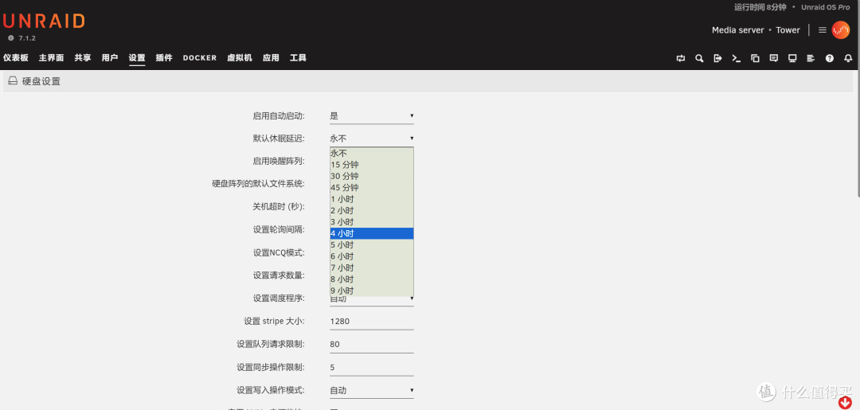Screen dimensions: 860x410
Task: Click the 设置队列请求限制 field
Action: pyautogui.click(x=371, y=344)
